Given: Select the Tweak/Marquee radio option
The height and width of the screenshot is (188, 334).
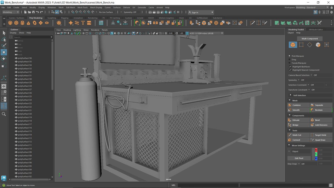Looking at the screenshot, I should coord(290,63).
